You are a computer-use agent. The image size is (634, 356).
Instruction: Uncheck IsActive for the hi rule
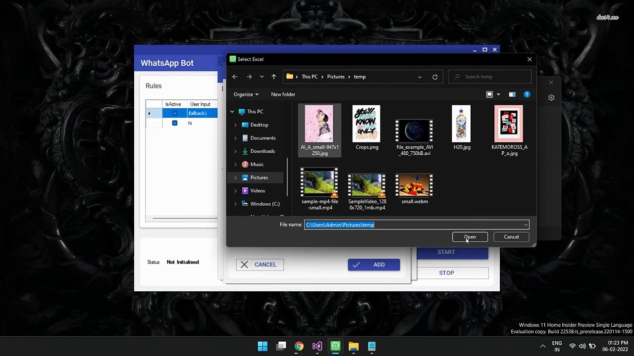coord(174,123)
